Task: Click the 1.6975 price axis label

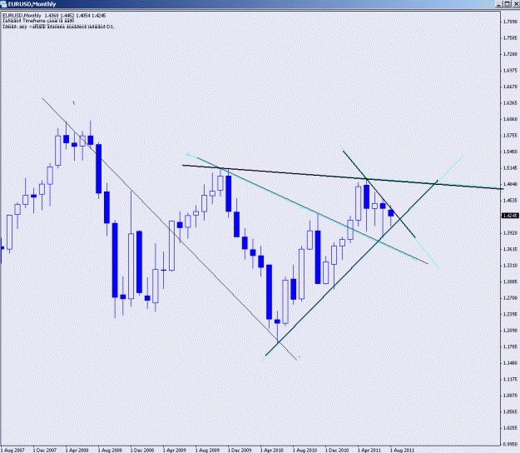Action: click(511, 70)
